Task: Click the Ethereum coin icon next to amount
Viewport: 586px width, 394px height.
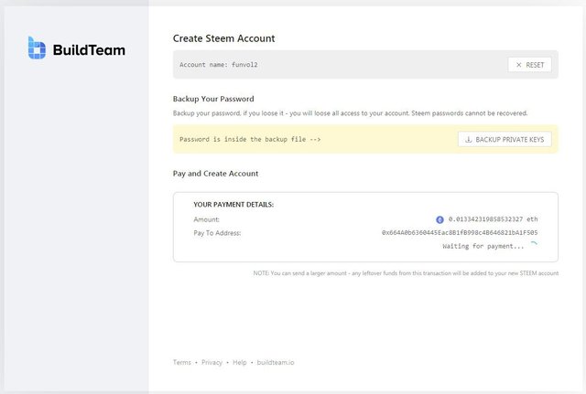Action: pyautogui.click(x=439, y=219)
